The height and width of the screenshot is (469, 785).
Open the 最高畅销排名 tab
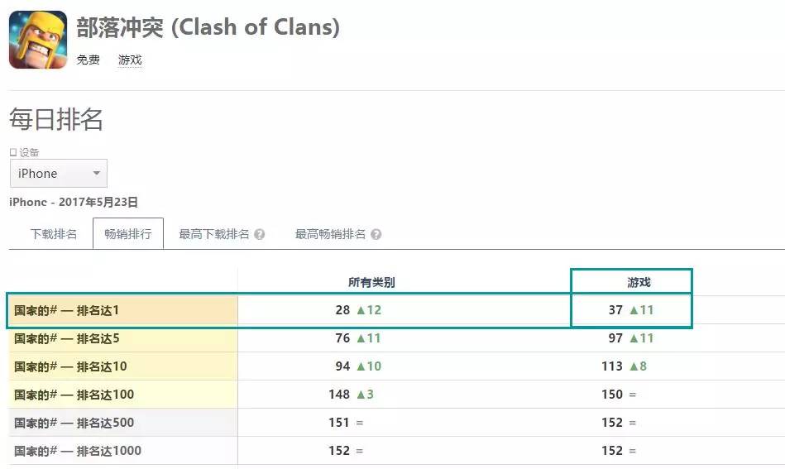click(x=330, y=234)
